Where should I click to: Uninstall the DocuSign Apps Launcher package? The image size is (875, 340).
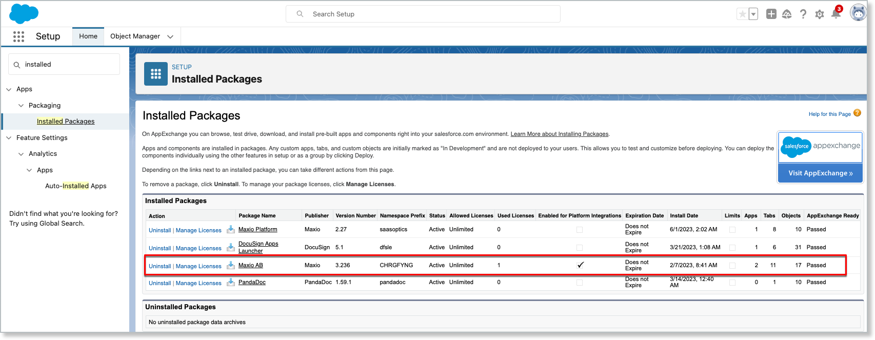coord(160,248)
